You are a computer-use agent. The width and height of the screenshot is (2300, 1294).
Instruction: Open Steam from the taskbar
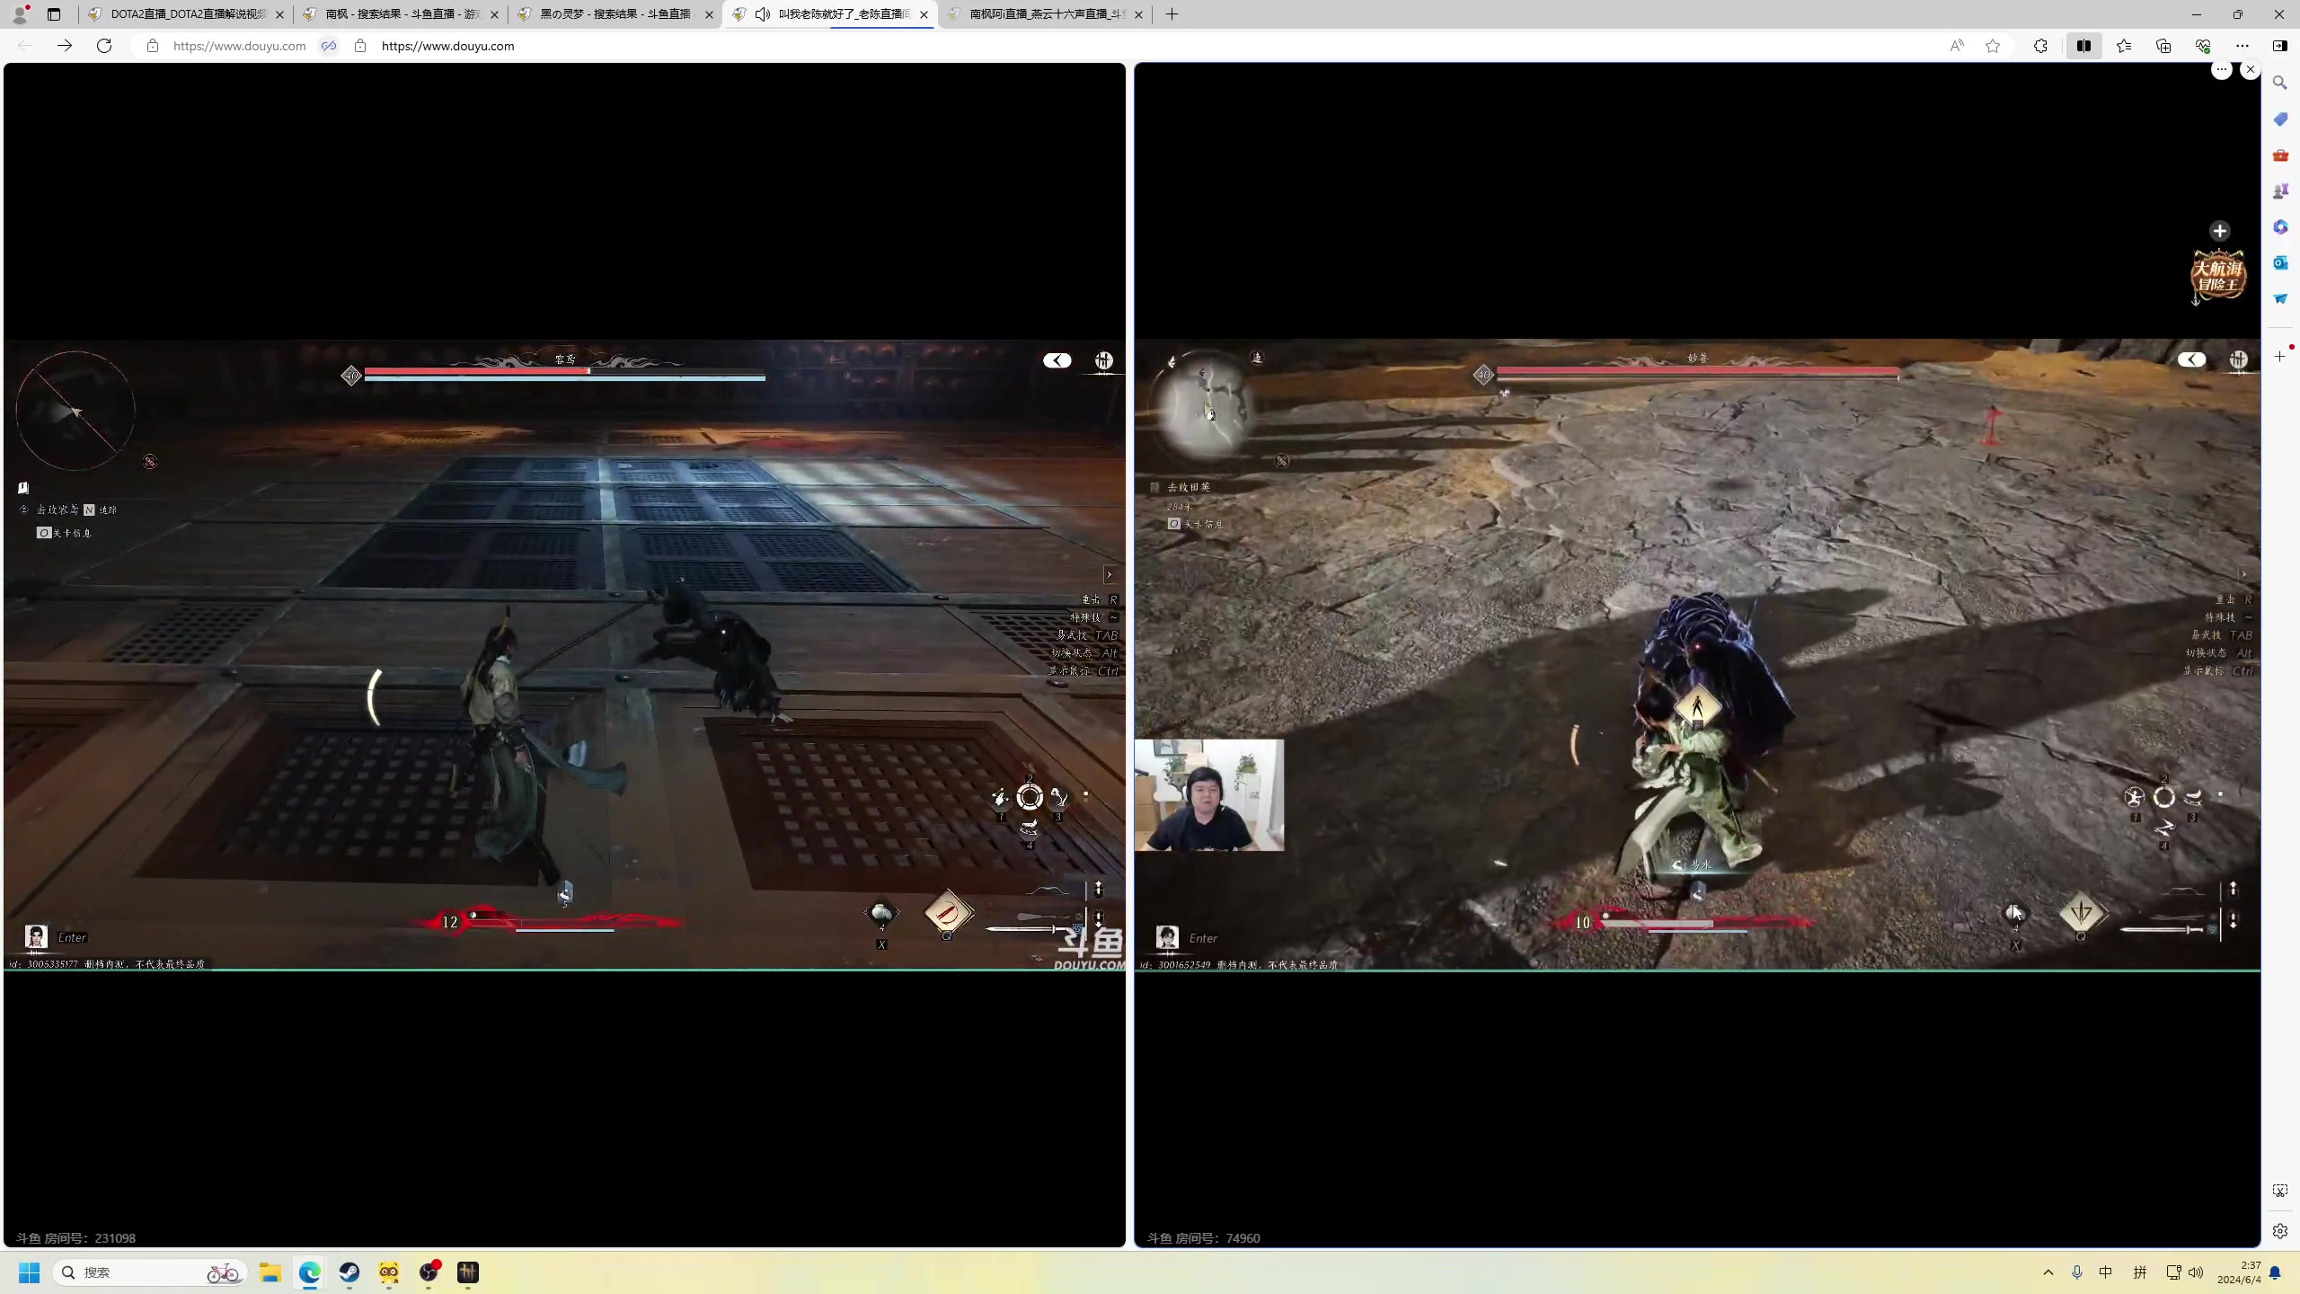[x=349, y=1272]
